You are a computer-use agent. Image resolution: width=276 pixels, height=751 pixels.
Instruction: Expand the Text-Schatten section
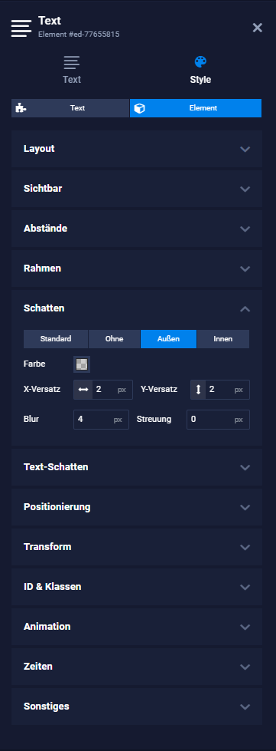[x=137, y=467]
